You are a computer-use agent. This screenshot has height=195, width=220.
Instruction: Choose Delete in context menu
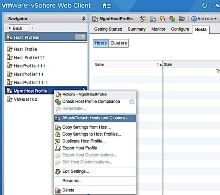[95, 190]
